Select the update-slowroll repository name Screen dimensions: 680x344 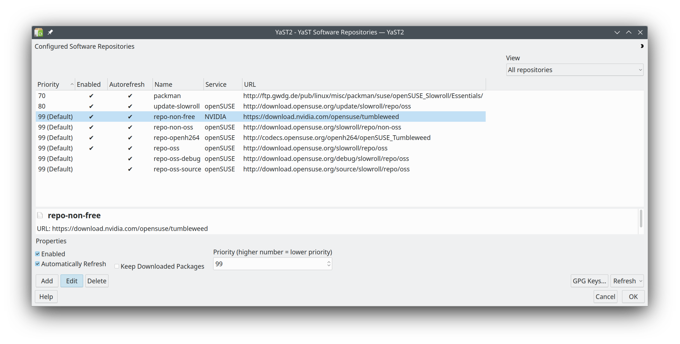[x=177, y=106]
